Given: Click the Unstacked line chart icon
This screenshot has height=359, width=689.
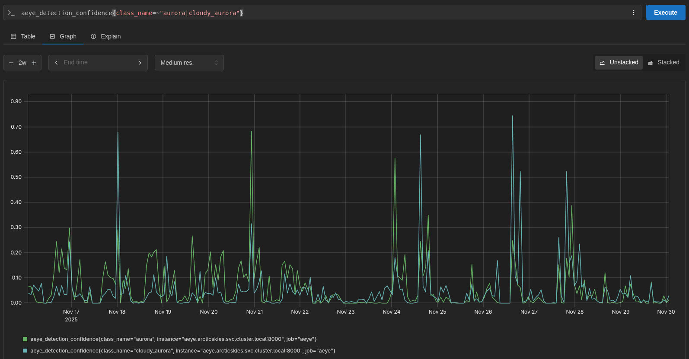Looking at the screenshot, I should pyautogui.click(x=603, y=63).
